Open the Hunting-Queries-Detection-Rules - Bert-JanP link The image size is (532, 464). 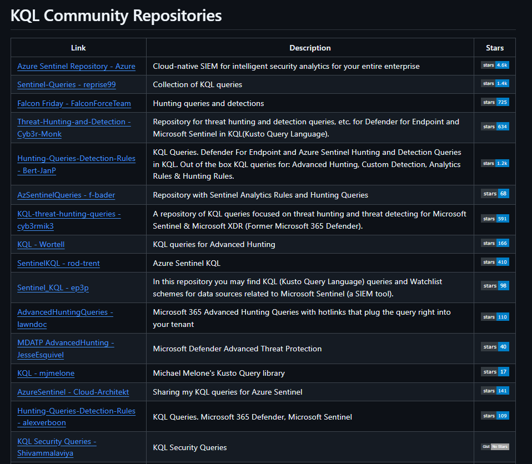pyautogui.click(x=76, y=164)
